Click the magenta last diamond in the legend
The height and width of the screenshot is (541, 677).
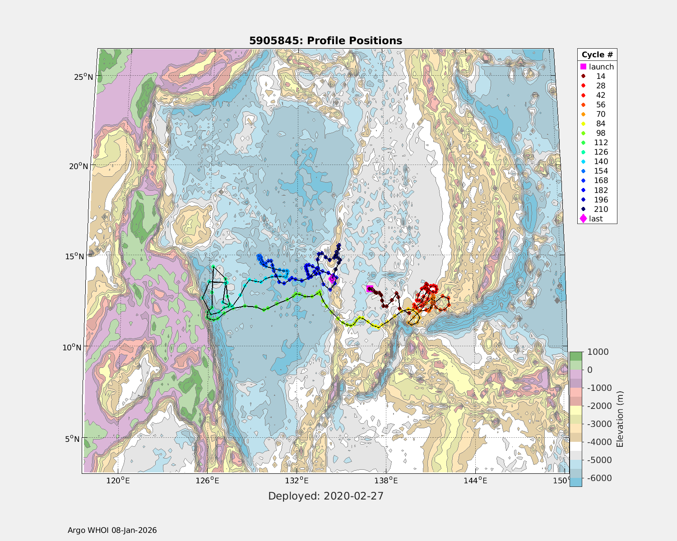[x=583, y=219]
